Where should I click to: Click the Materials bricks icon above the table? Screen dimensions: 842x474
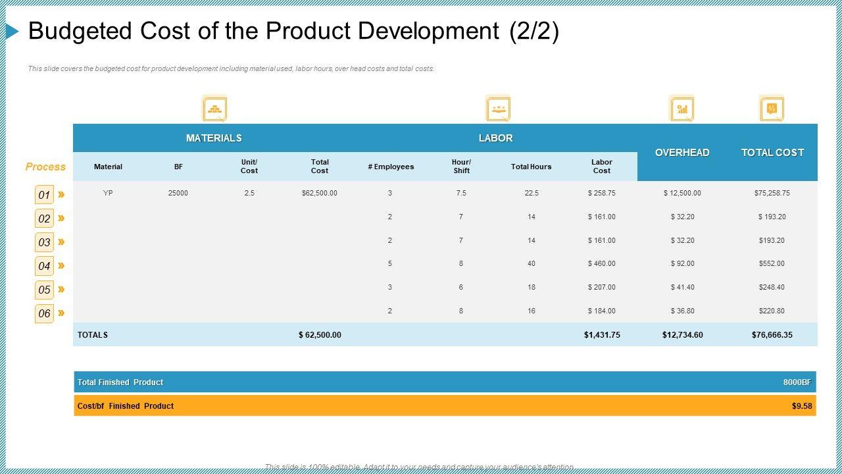click(214, 109)
